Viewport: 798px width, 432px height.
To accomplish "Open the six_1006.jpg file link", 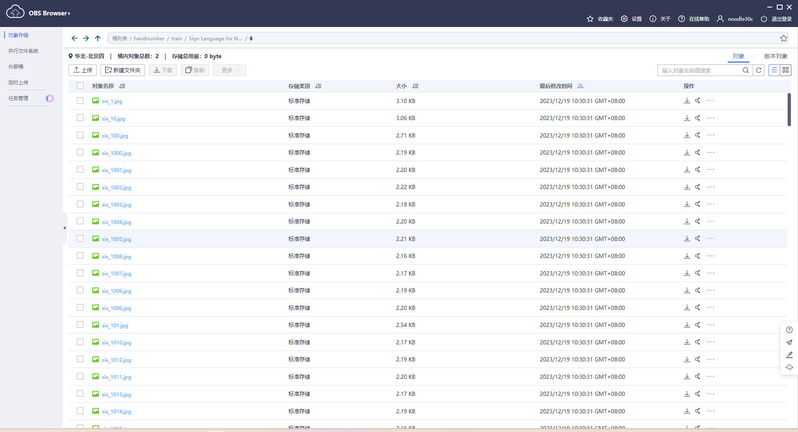I will (x=116, y=308).
